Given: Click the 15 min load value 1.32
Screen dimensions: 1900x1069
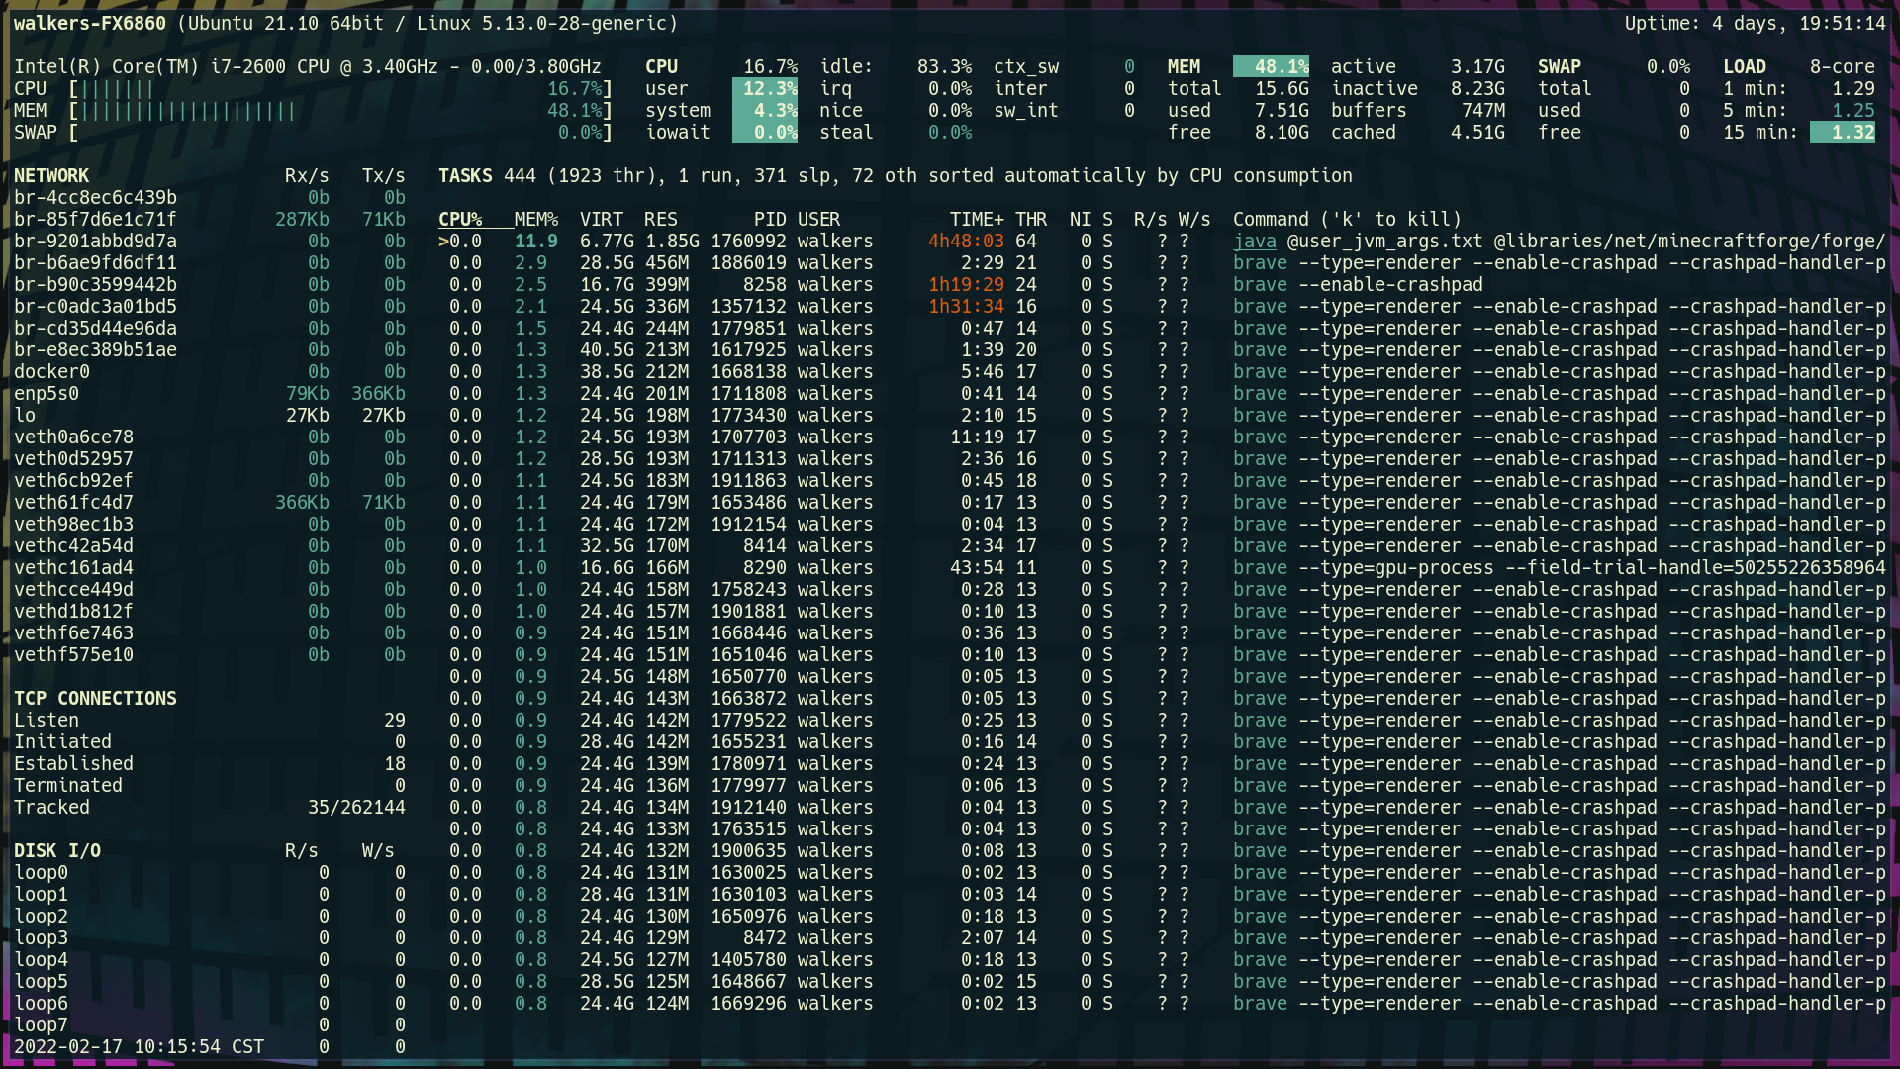Looking at the screenshot, I should [1842, 133].
